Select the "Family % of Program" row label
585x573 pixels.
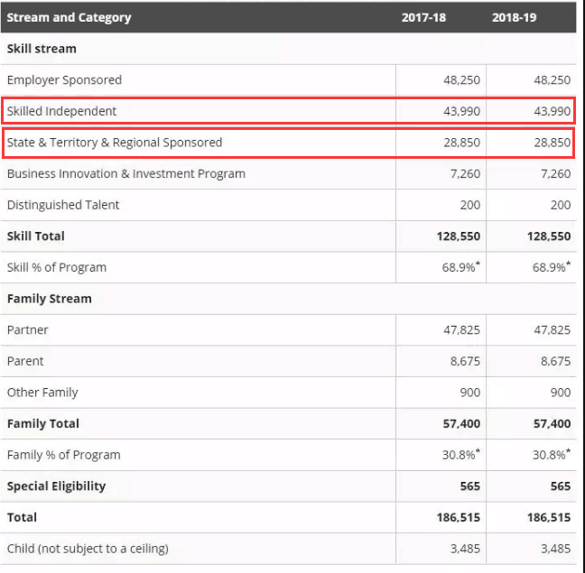click(x=63, y=455)
